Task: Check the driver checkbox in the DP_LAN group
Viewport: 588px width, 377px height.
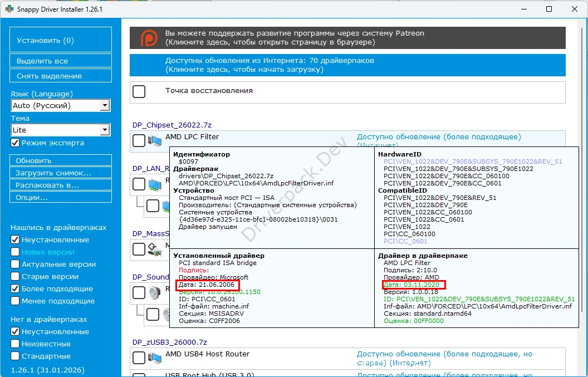Action: click(139, 184)
